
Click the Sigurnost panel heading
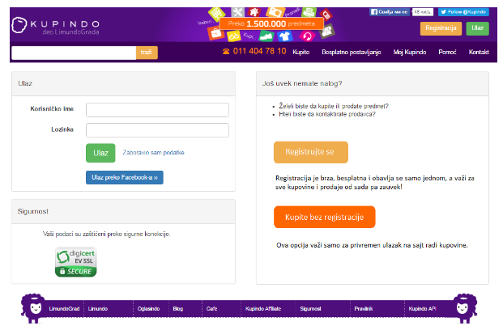coord(32,211)
